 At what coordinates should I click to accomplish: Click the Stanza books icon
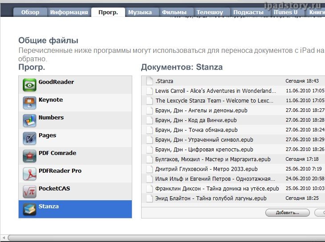(29, 209)
